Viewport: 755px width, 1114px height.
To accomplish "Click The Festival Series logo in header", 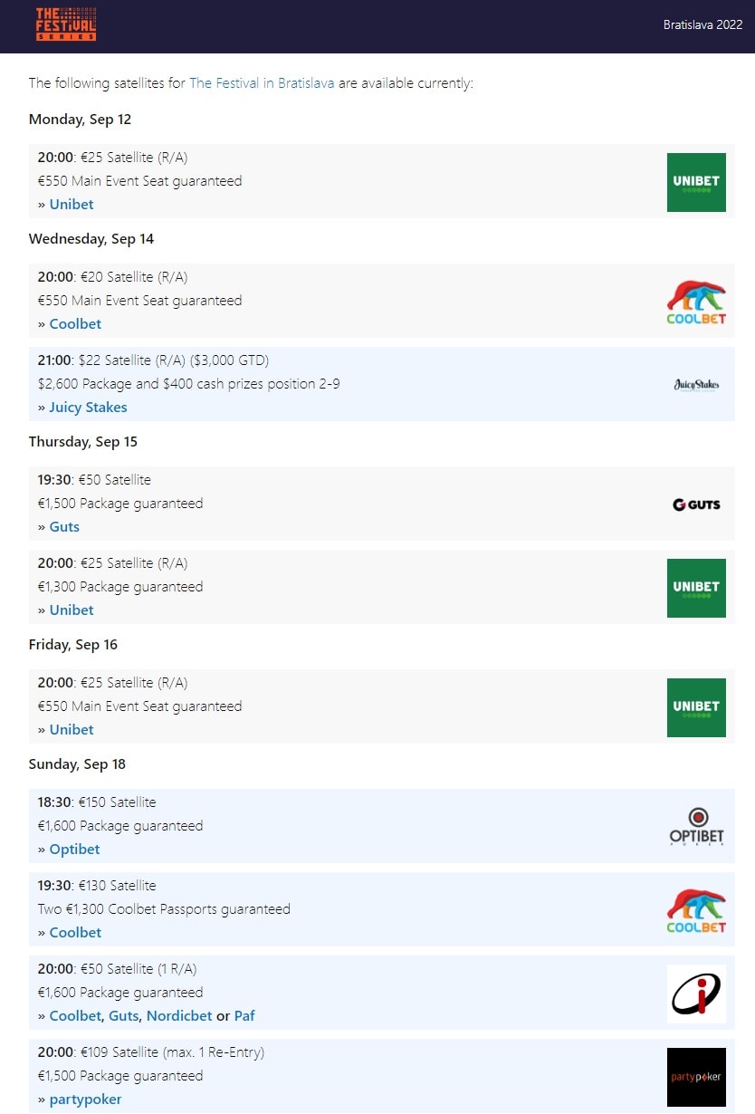I will click(x=66, y=24).
